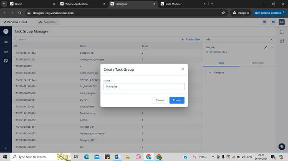Click New Chrome available button

(x=269, y=13)
